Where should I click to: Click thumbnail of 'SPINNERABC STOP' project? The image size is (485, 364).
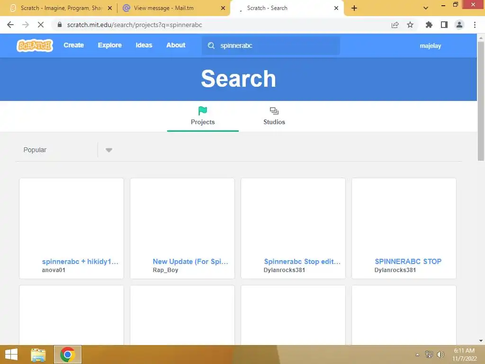[404, 217]
